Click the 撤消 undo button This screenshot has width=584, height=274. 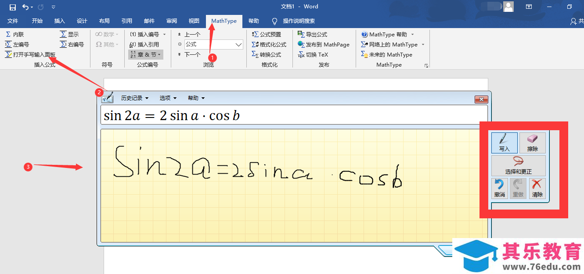click(x=500, y=188)
